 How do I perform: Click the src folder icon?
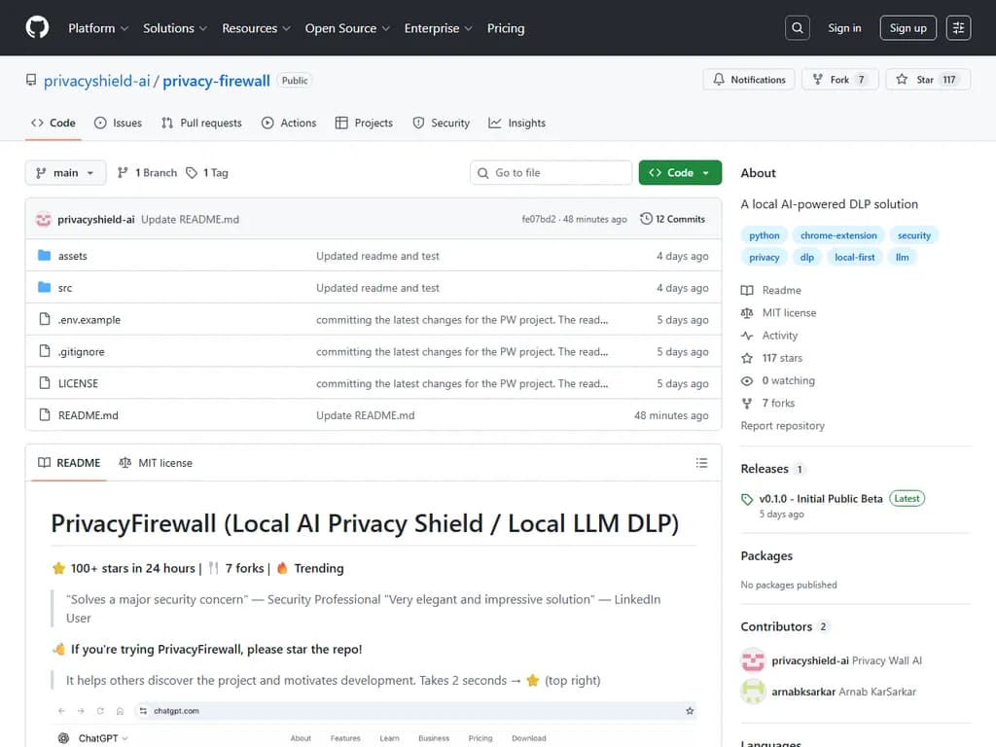click(x=42, y=288)
